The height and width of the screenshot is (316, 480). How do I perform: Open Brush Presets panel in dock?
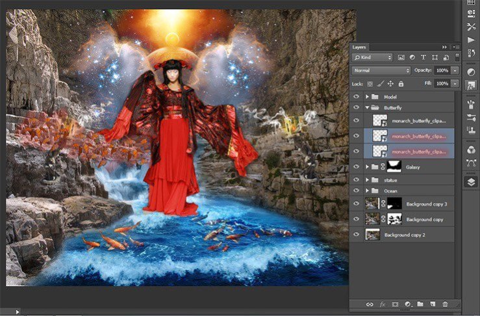[471, 104]
